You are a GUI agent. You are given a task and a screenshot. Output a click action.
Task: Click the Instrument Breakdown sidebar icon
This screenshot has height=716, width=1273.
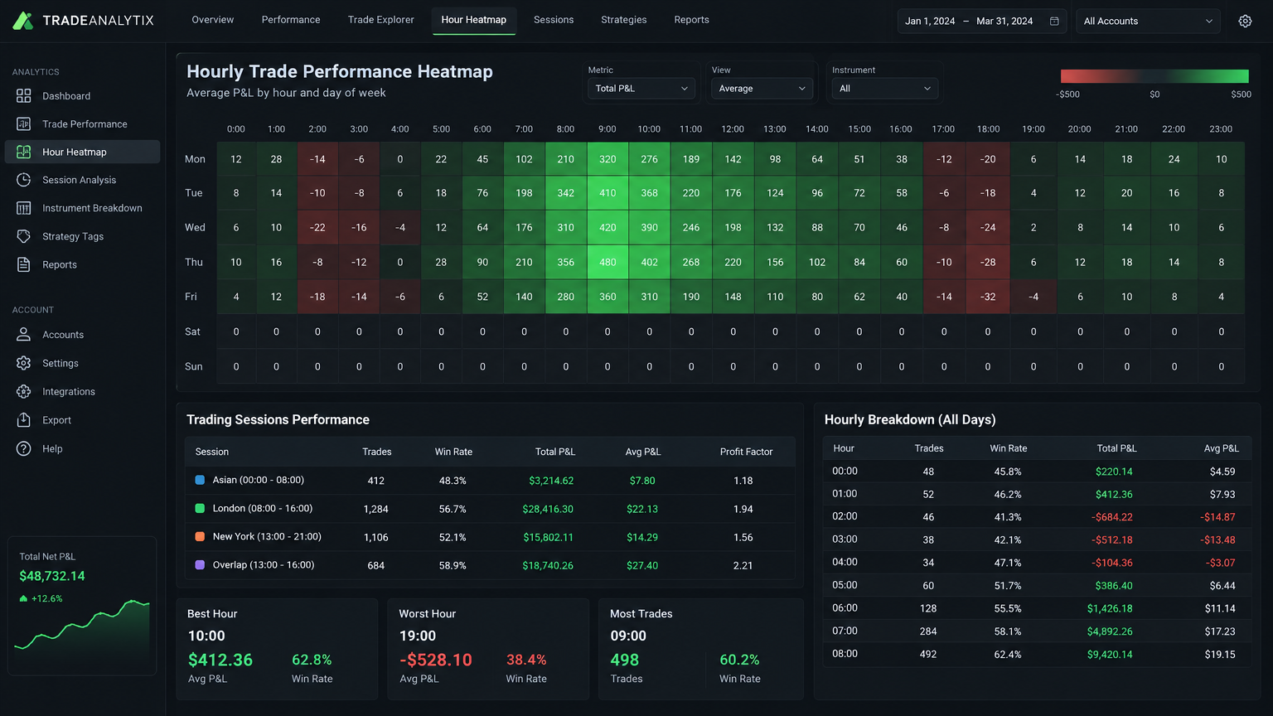coord(24,208)
